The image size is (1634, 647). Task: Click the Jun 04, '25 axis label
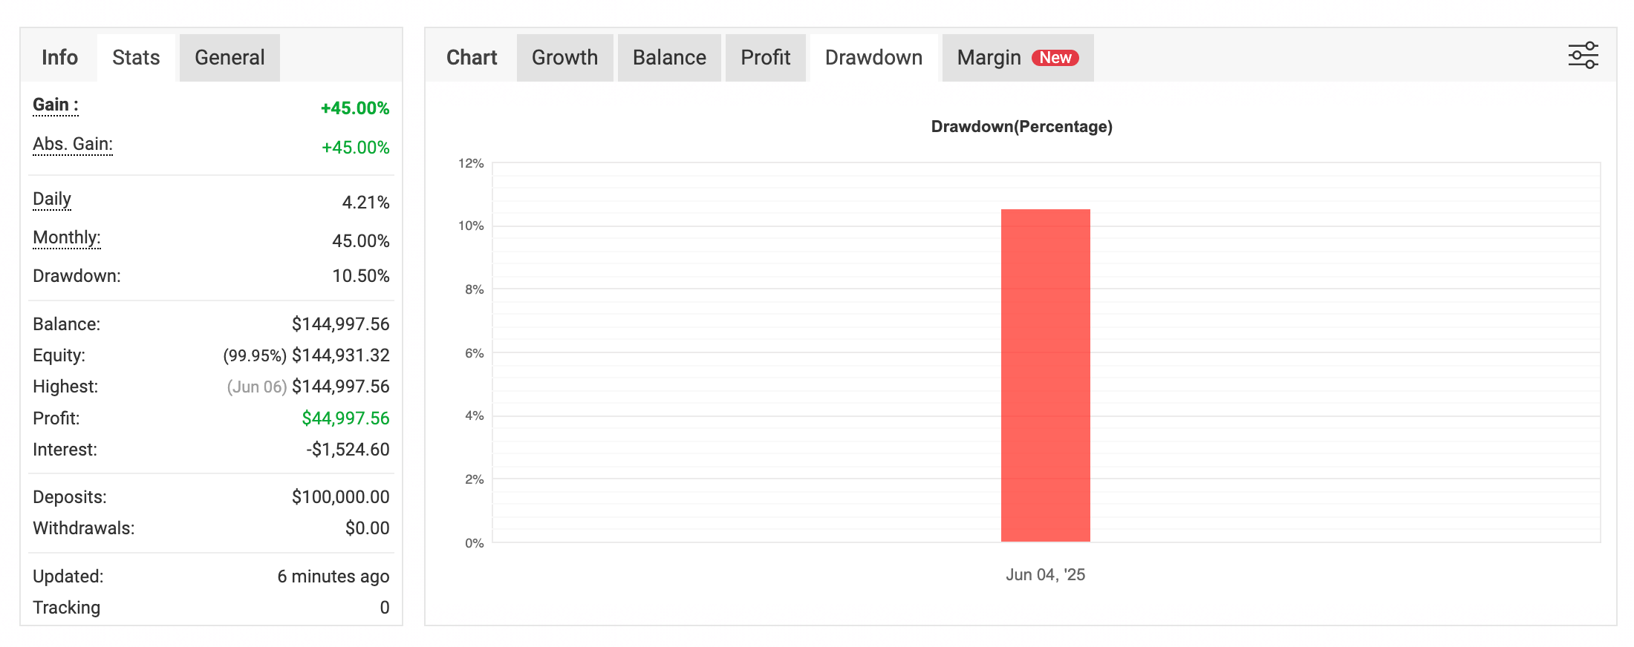point(1045,575)
